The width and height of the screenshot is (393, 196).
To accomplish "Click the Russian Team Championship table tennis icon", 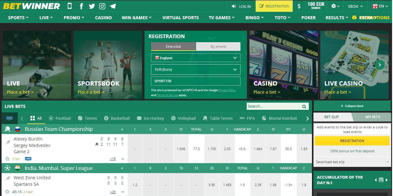I will tap(7, 129).
